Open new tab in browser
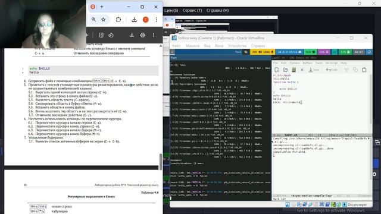Screen dimensions: 381x214 click(x=102, y=7)
